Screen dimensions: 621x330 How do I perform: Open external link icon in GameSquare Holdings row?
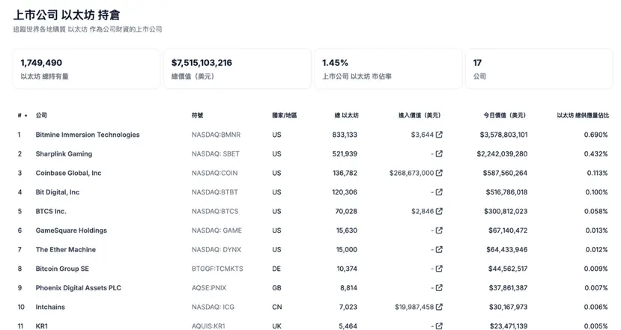pos(439,230)
